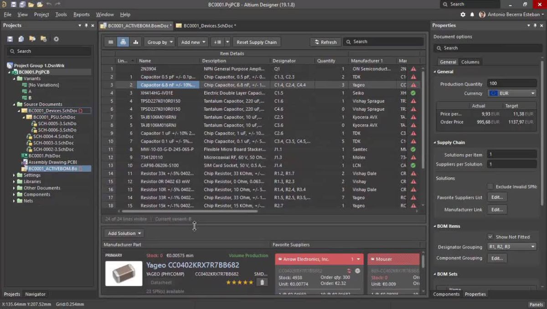This screenshot has height=309, width=547.
Task: Click the Projects panel gear icon
Action: [56, 39]
